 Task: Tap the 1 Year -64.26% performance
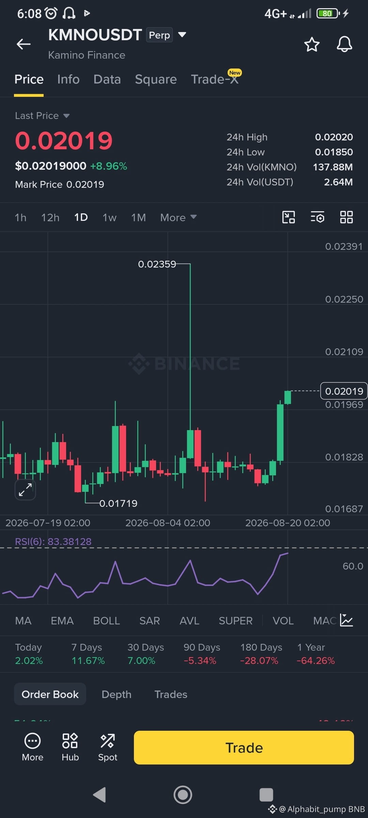tap(316, 654)
